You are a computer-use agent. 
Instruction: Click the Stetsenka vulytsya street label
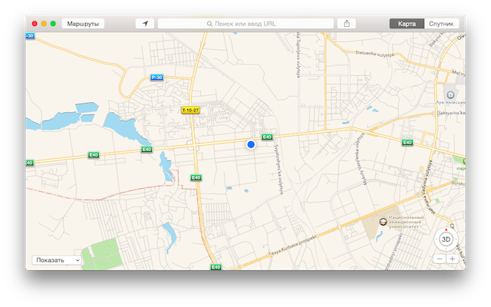pyautogui.click(x=374, y=54)
